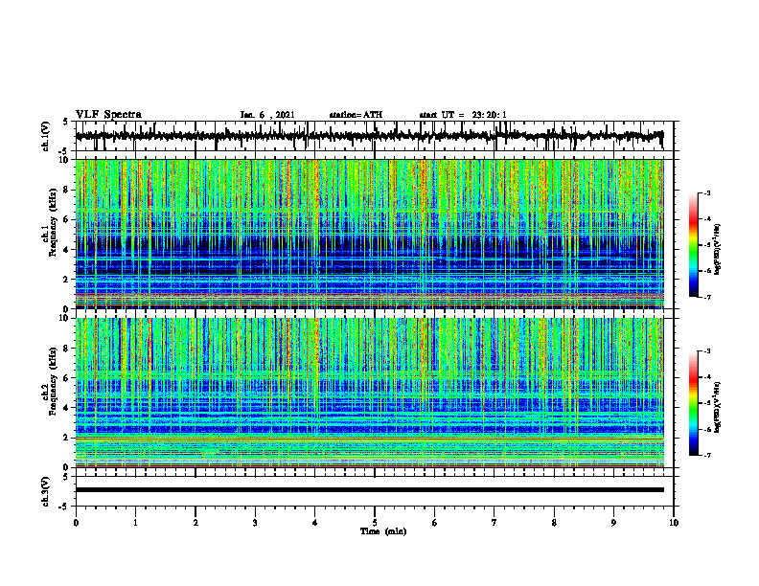Click the upper colorbar's log(PSD) label
The width and height of the screenshot is (759, 586).
click(x=718, y=250)
